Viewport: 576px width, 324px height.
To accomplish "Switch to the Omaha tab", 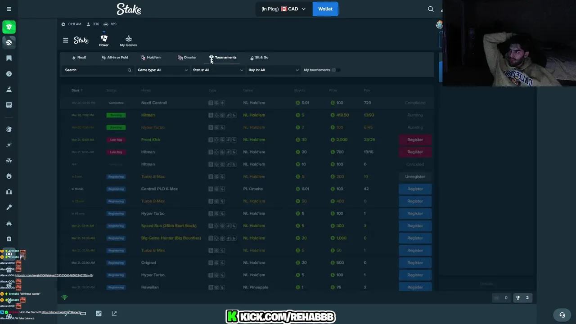I will coord(187,58).
